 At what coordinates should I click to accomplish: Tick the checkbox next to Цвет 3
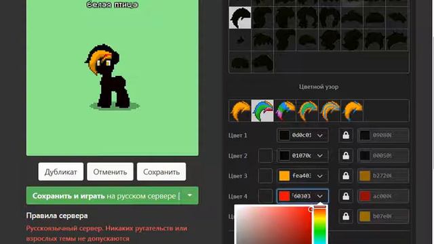point(265,176)
